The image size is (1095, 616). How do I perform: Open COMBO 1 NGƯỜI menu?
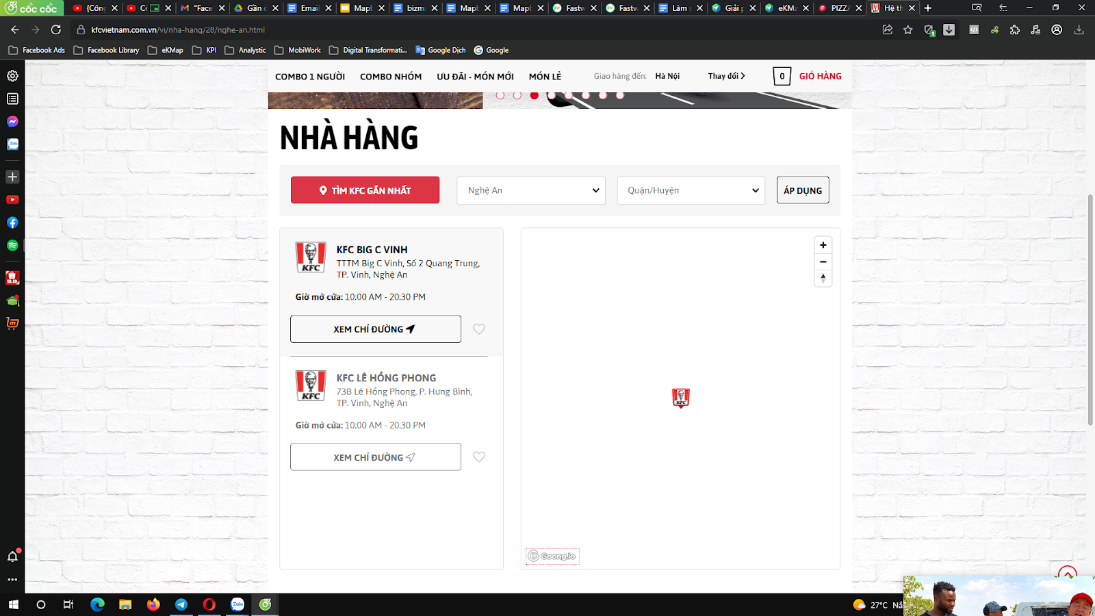[x=310, y=77]
